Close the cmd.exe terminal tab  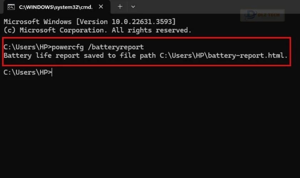pos(101,7)
